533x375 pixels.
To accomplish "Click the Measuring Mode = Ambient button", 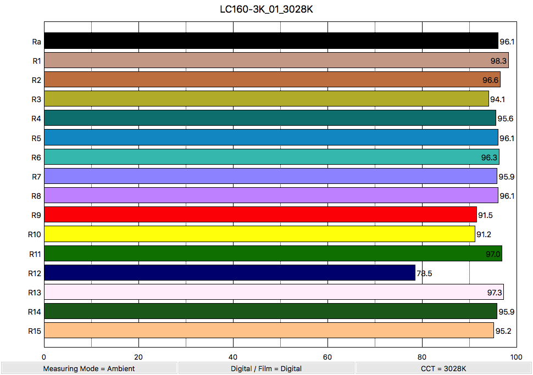I will click(x=89, y=368).
